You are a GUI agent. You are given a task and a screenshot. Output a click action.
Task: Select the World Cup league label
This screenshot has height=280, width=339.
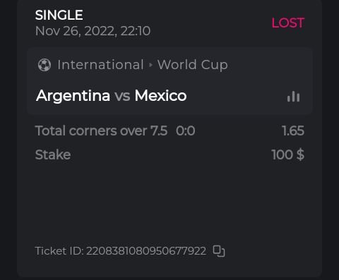(x=193, y=65)
